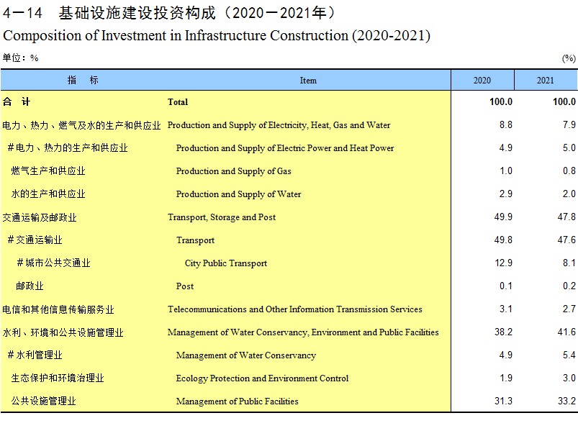Select the Post row label
The height and width of the screenshot is (436, 578).
(x=185, y=286)
